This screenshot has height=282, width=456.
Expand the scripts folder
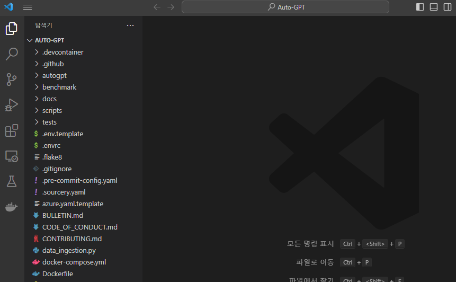tap(84, 110)
